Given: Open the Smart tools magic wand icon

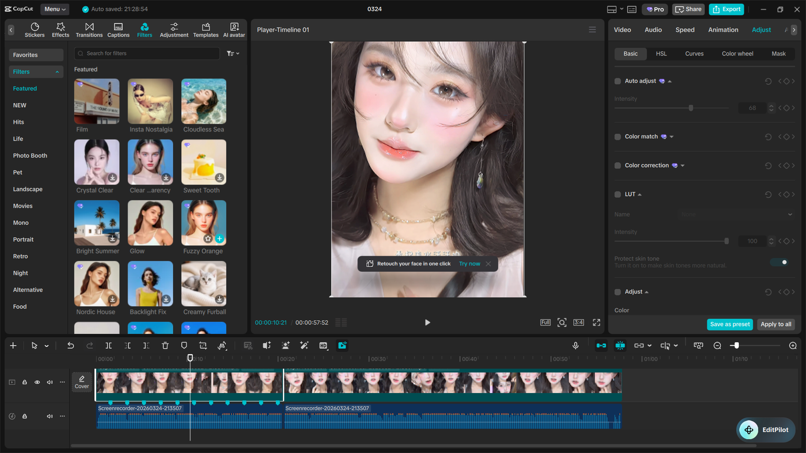Looking at the screenshot, I should pos(304,346).
